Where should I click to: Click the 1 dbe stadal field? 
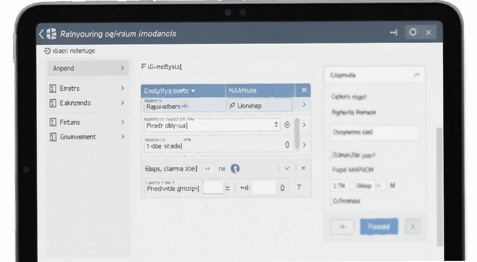pyautogui.click(x=218, y=146)
